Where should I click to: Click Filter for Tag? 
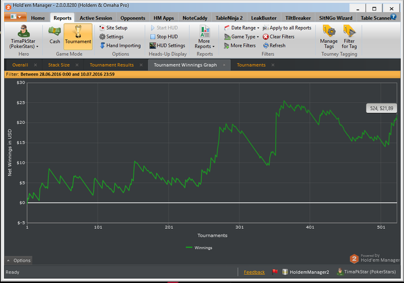pyautogui.click(x=349, y=36)
